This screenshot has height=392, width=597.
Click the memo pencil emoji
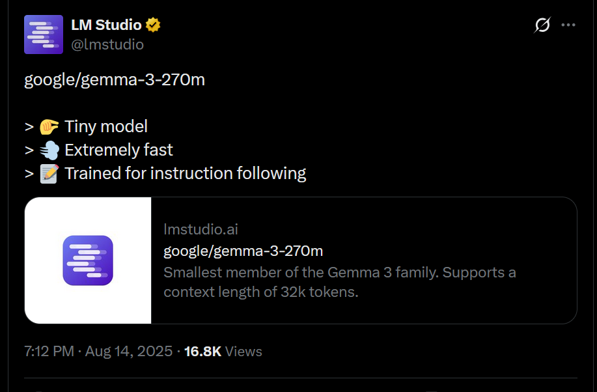pos(49,174)
